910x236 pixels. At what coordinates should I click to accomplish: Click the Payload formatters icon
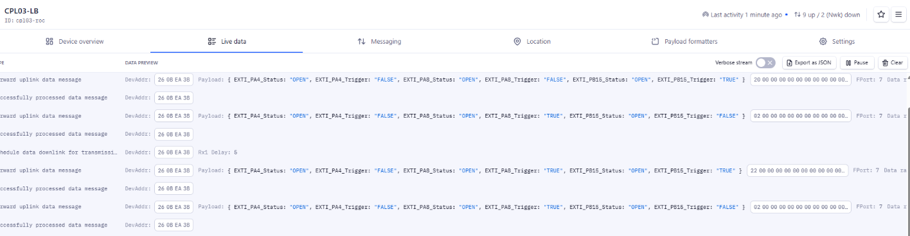656,42
